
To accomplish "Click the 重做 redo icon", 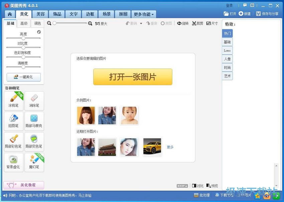I will (148, 23).
